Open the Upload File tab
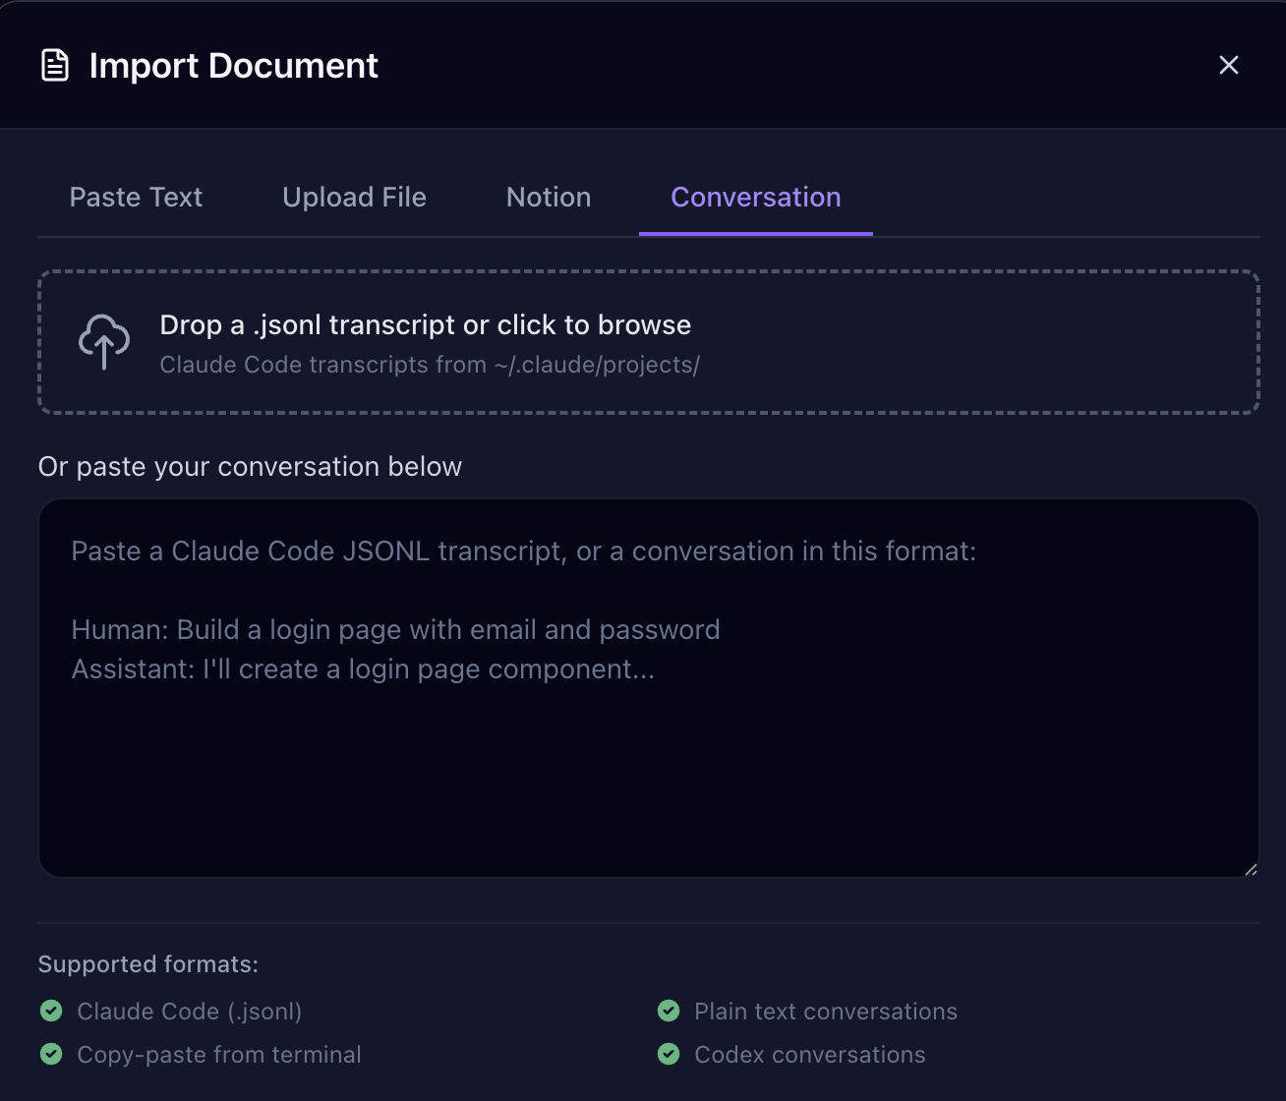The height and width of the screenshot is (1101, 1286). (354, 197)
